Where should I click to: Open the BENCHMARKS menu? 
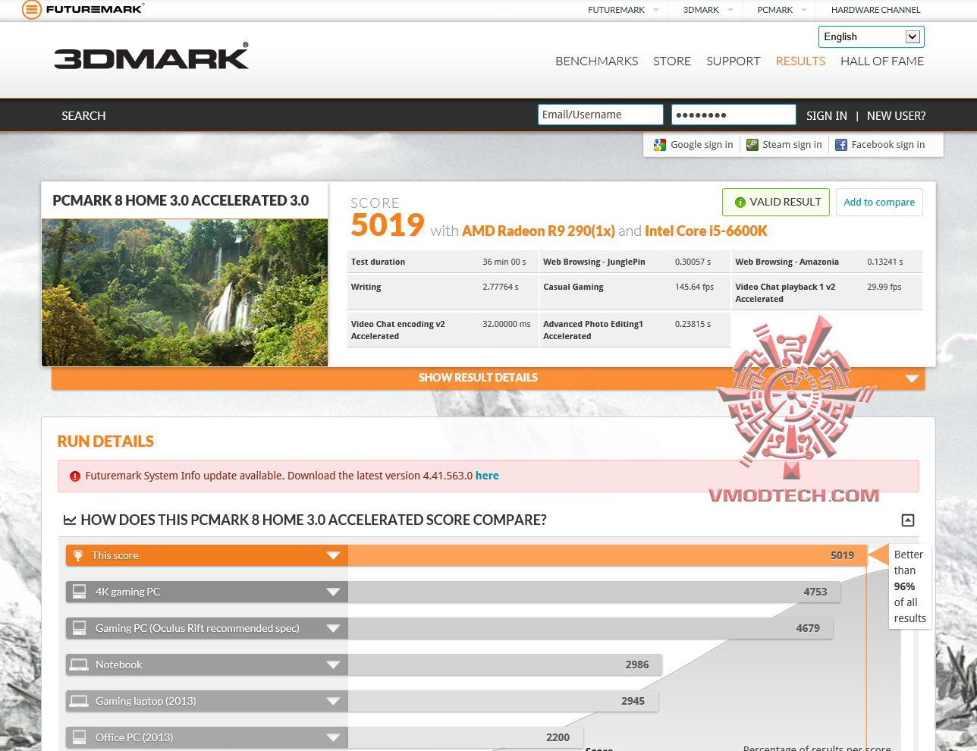click(596, 61)
